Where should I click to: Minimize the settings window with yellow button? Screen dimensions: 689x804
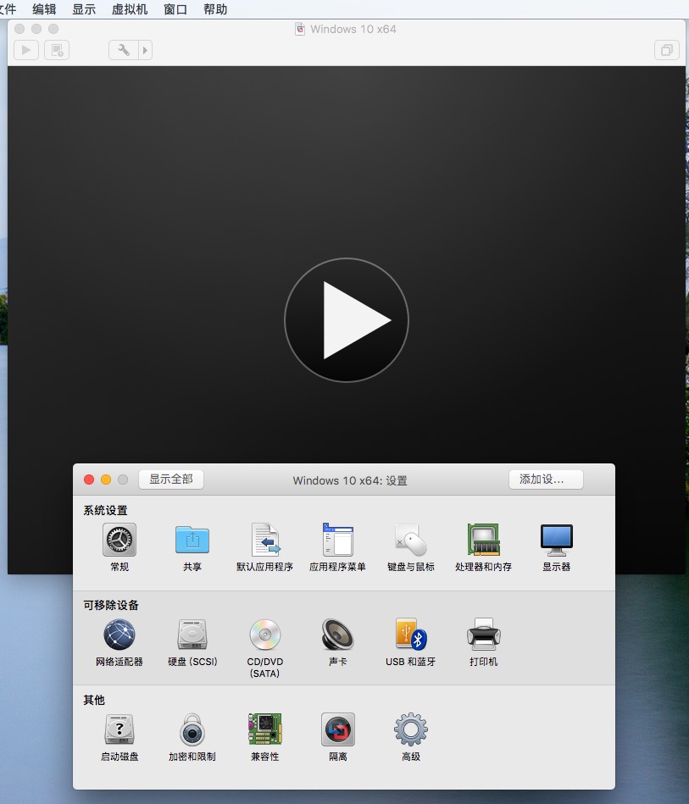(106, 480)
